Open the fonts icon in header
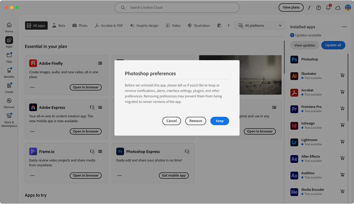The image size is (354, 204). [309, 7]
